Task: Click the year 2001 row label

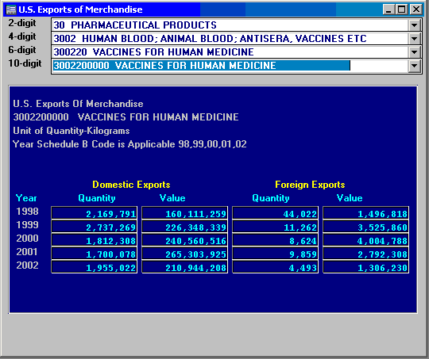Action: point(27,251)
